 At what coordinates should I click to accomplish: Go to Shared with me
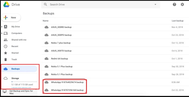19,40
